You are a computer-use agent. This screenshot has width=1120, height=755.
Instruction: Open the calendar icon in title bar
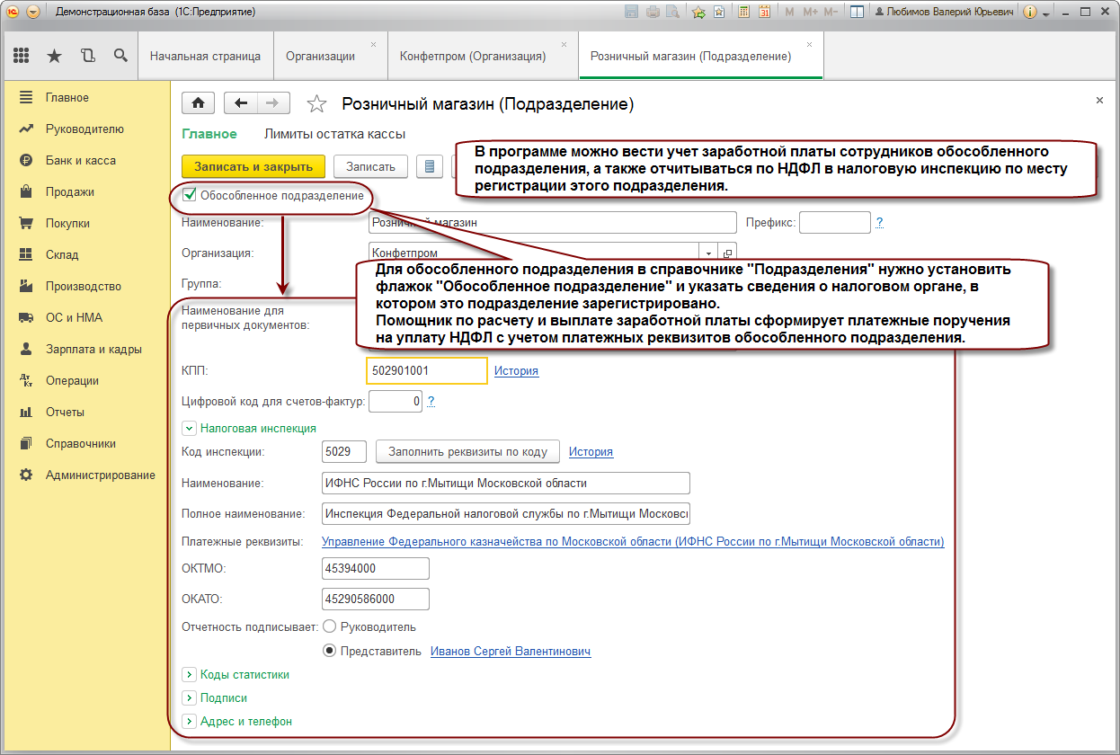pyautogui.click(x=764, y=13)
